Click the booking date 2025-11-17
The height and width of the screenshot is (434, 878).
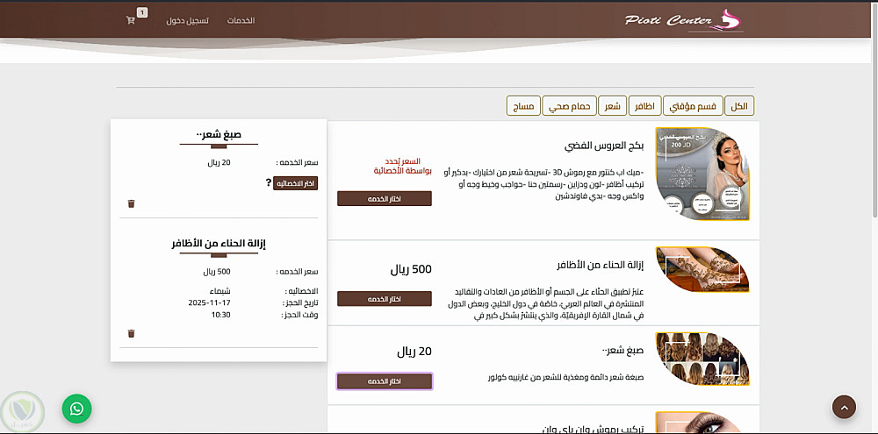pos(210,302)
